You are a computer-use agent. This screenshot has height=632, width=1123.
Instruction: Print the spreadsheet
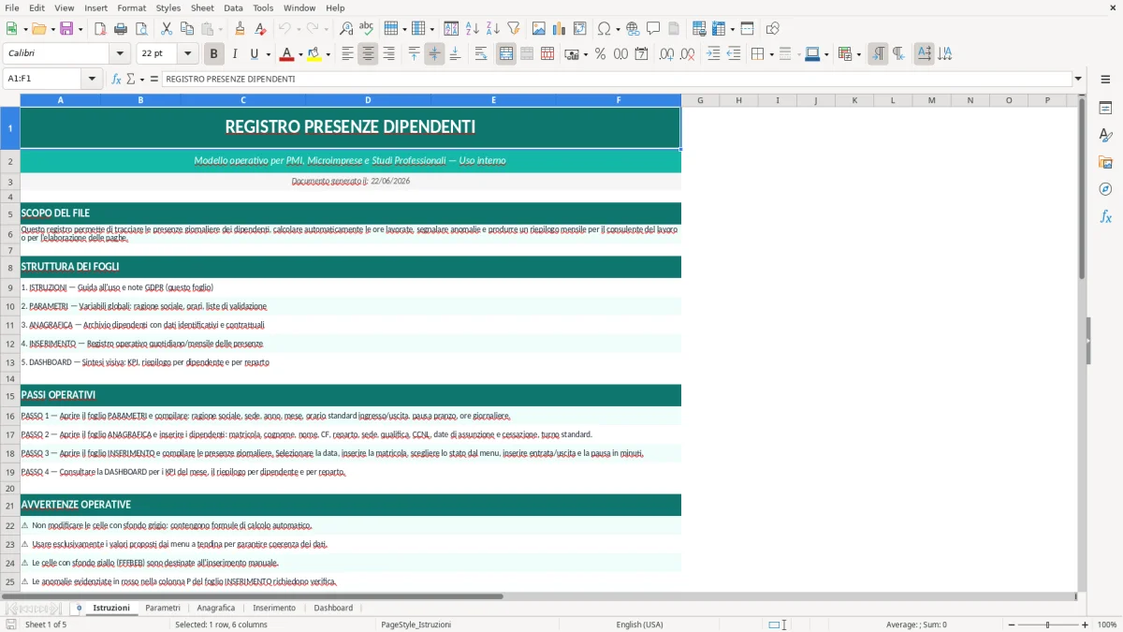(122, 29)
